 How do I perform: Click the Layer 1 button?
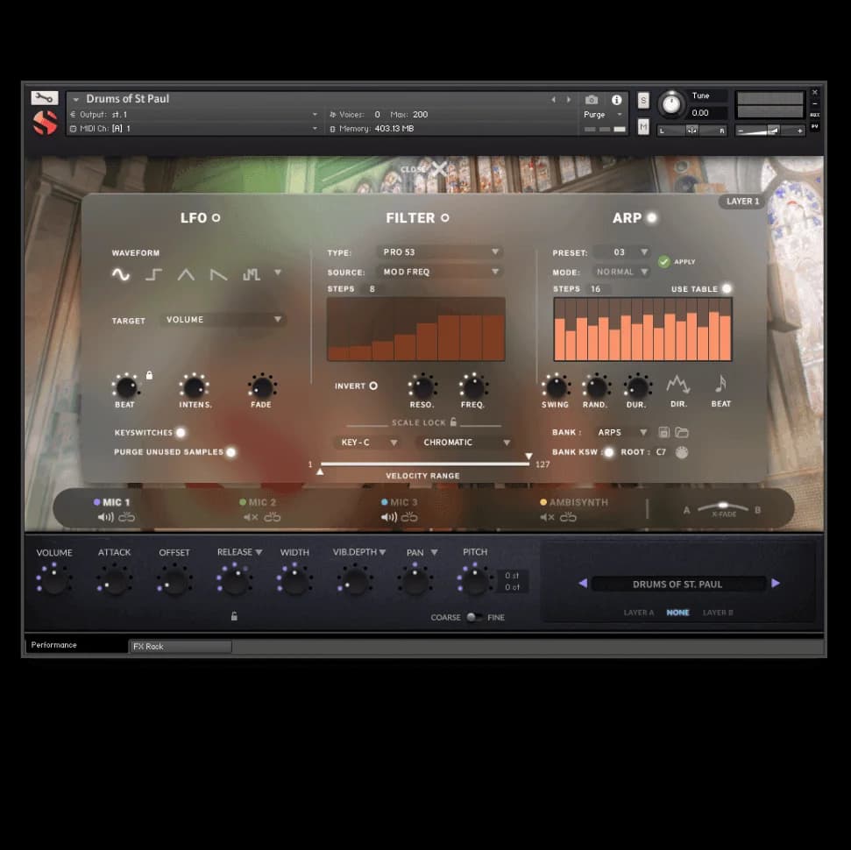coord(742,202)
